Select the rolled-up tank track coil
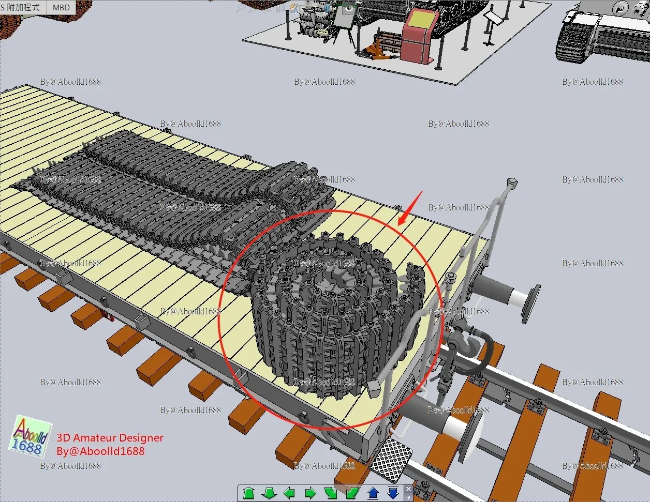650x502 pixels. click(331, 310)
